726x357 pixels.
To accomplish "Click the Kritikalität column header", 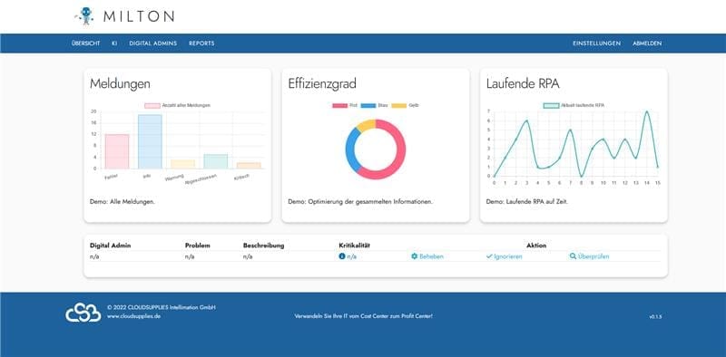I will [355, 246].
